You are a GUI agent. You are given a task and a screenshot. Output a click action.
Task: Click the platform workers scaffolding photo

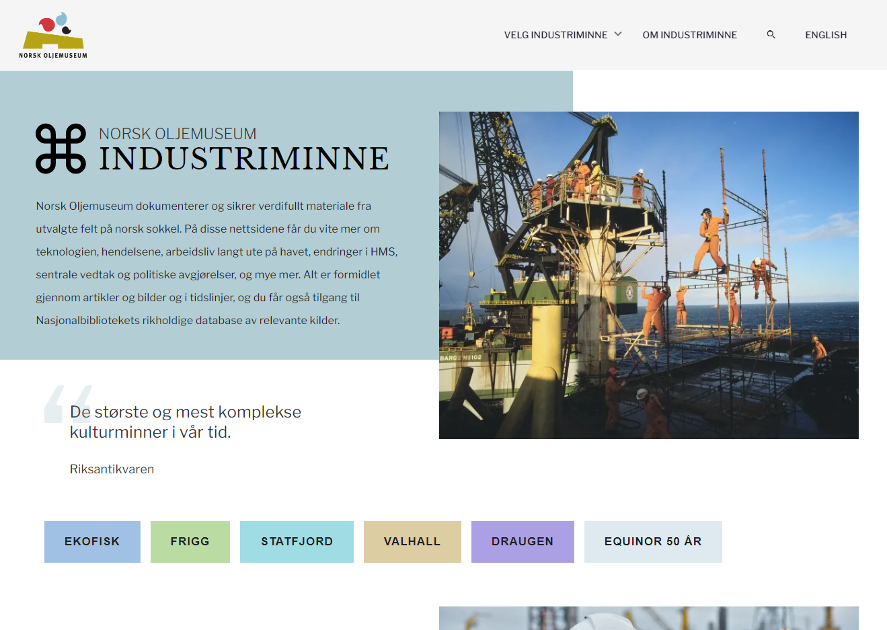[649, 275]
